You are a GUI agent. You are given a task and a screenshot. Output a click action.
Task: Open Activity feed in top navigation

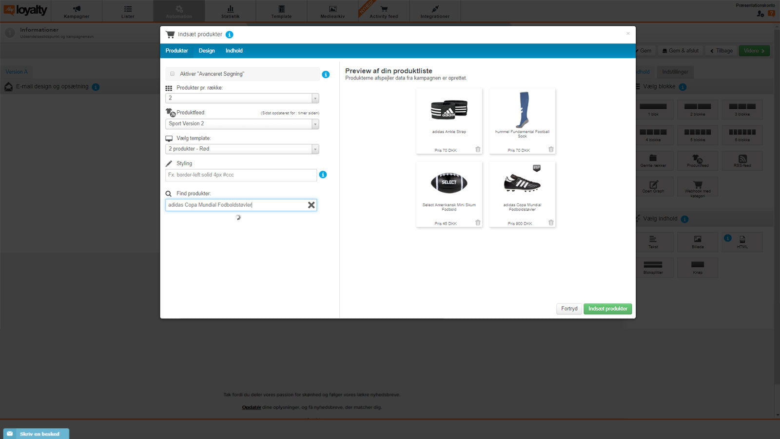click(384, 12)
